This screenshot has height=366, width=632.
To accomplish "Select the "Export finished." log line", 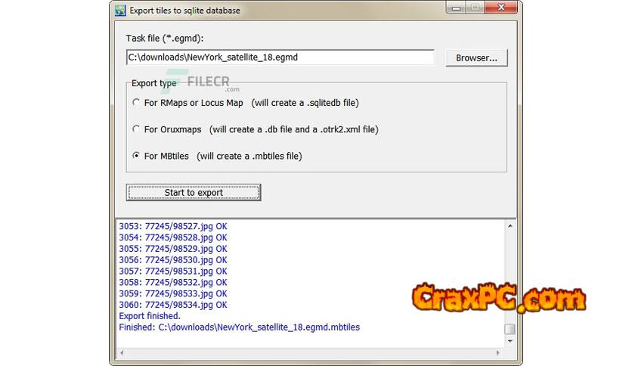I will coord(150,316).
